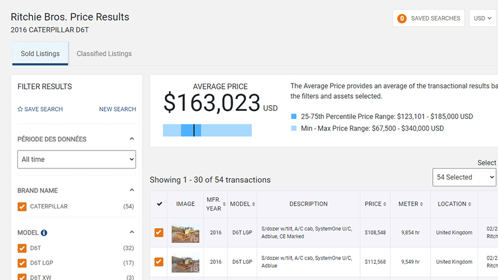Click the Min - Max range legend swatch
Image resolution: width=498 pixels, height=280 pixels.
(x=294, y=128)
